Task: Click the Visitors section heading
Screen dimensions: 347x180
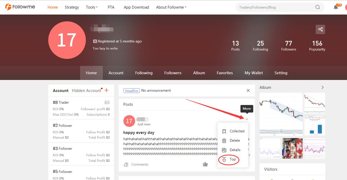Action: click(x=271, y=169)
